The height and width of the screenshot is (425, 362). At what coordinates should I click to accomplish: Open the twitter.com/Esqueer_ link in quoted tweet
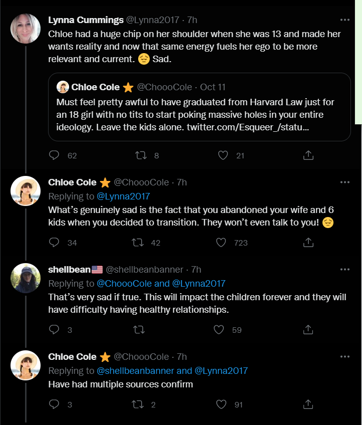(x=248, y=127)
